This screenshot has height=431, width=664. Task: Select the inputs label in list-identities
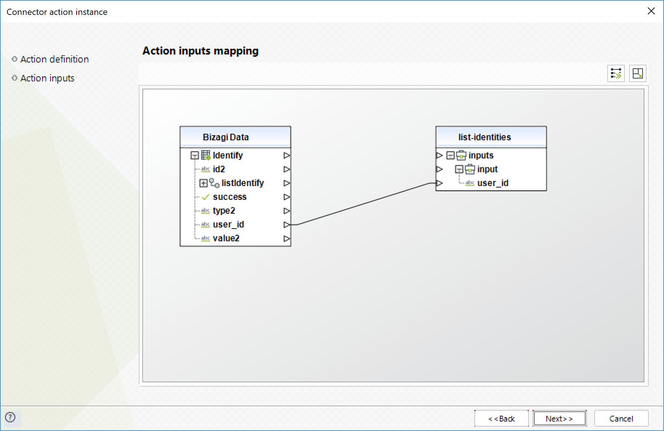[481, 156]
